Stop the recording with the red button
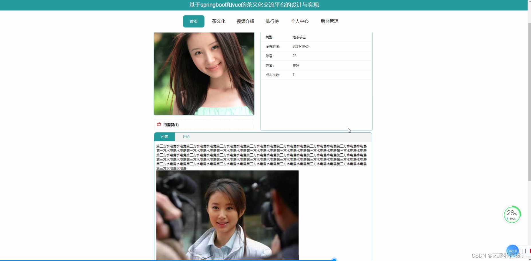The height and width of the screenshot is (261, 531). 530,251
